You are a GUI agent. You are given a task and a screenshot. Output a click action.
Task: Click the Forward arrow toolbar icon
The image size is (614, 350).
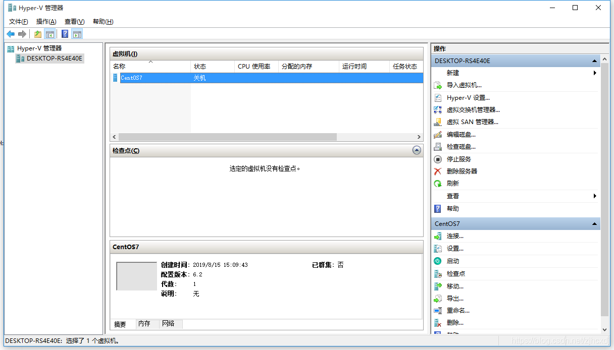point(22,34)
